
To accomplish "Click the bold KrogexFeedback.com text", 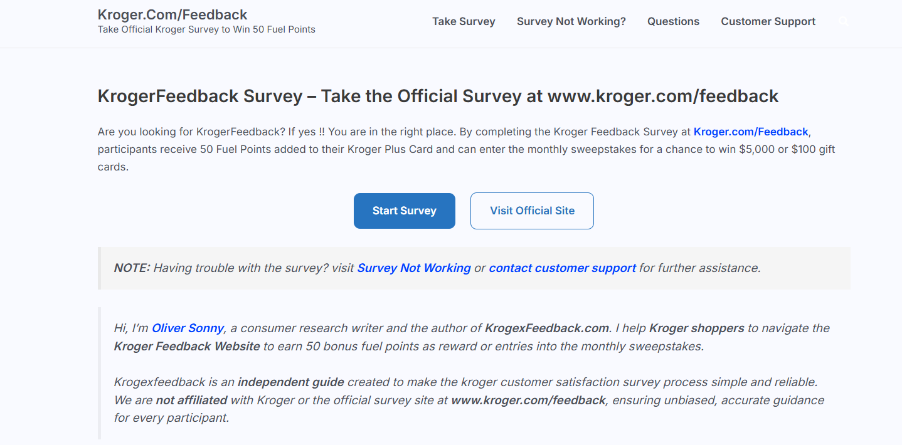I will (x=546, y=328).
